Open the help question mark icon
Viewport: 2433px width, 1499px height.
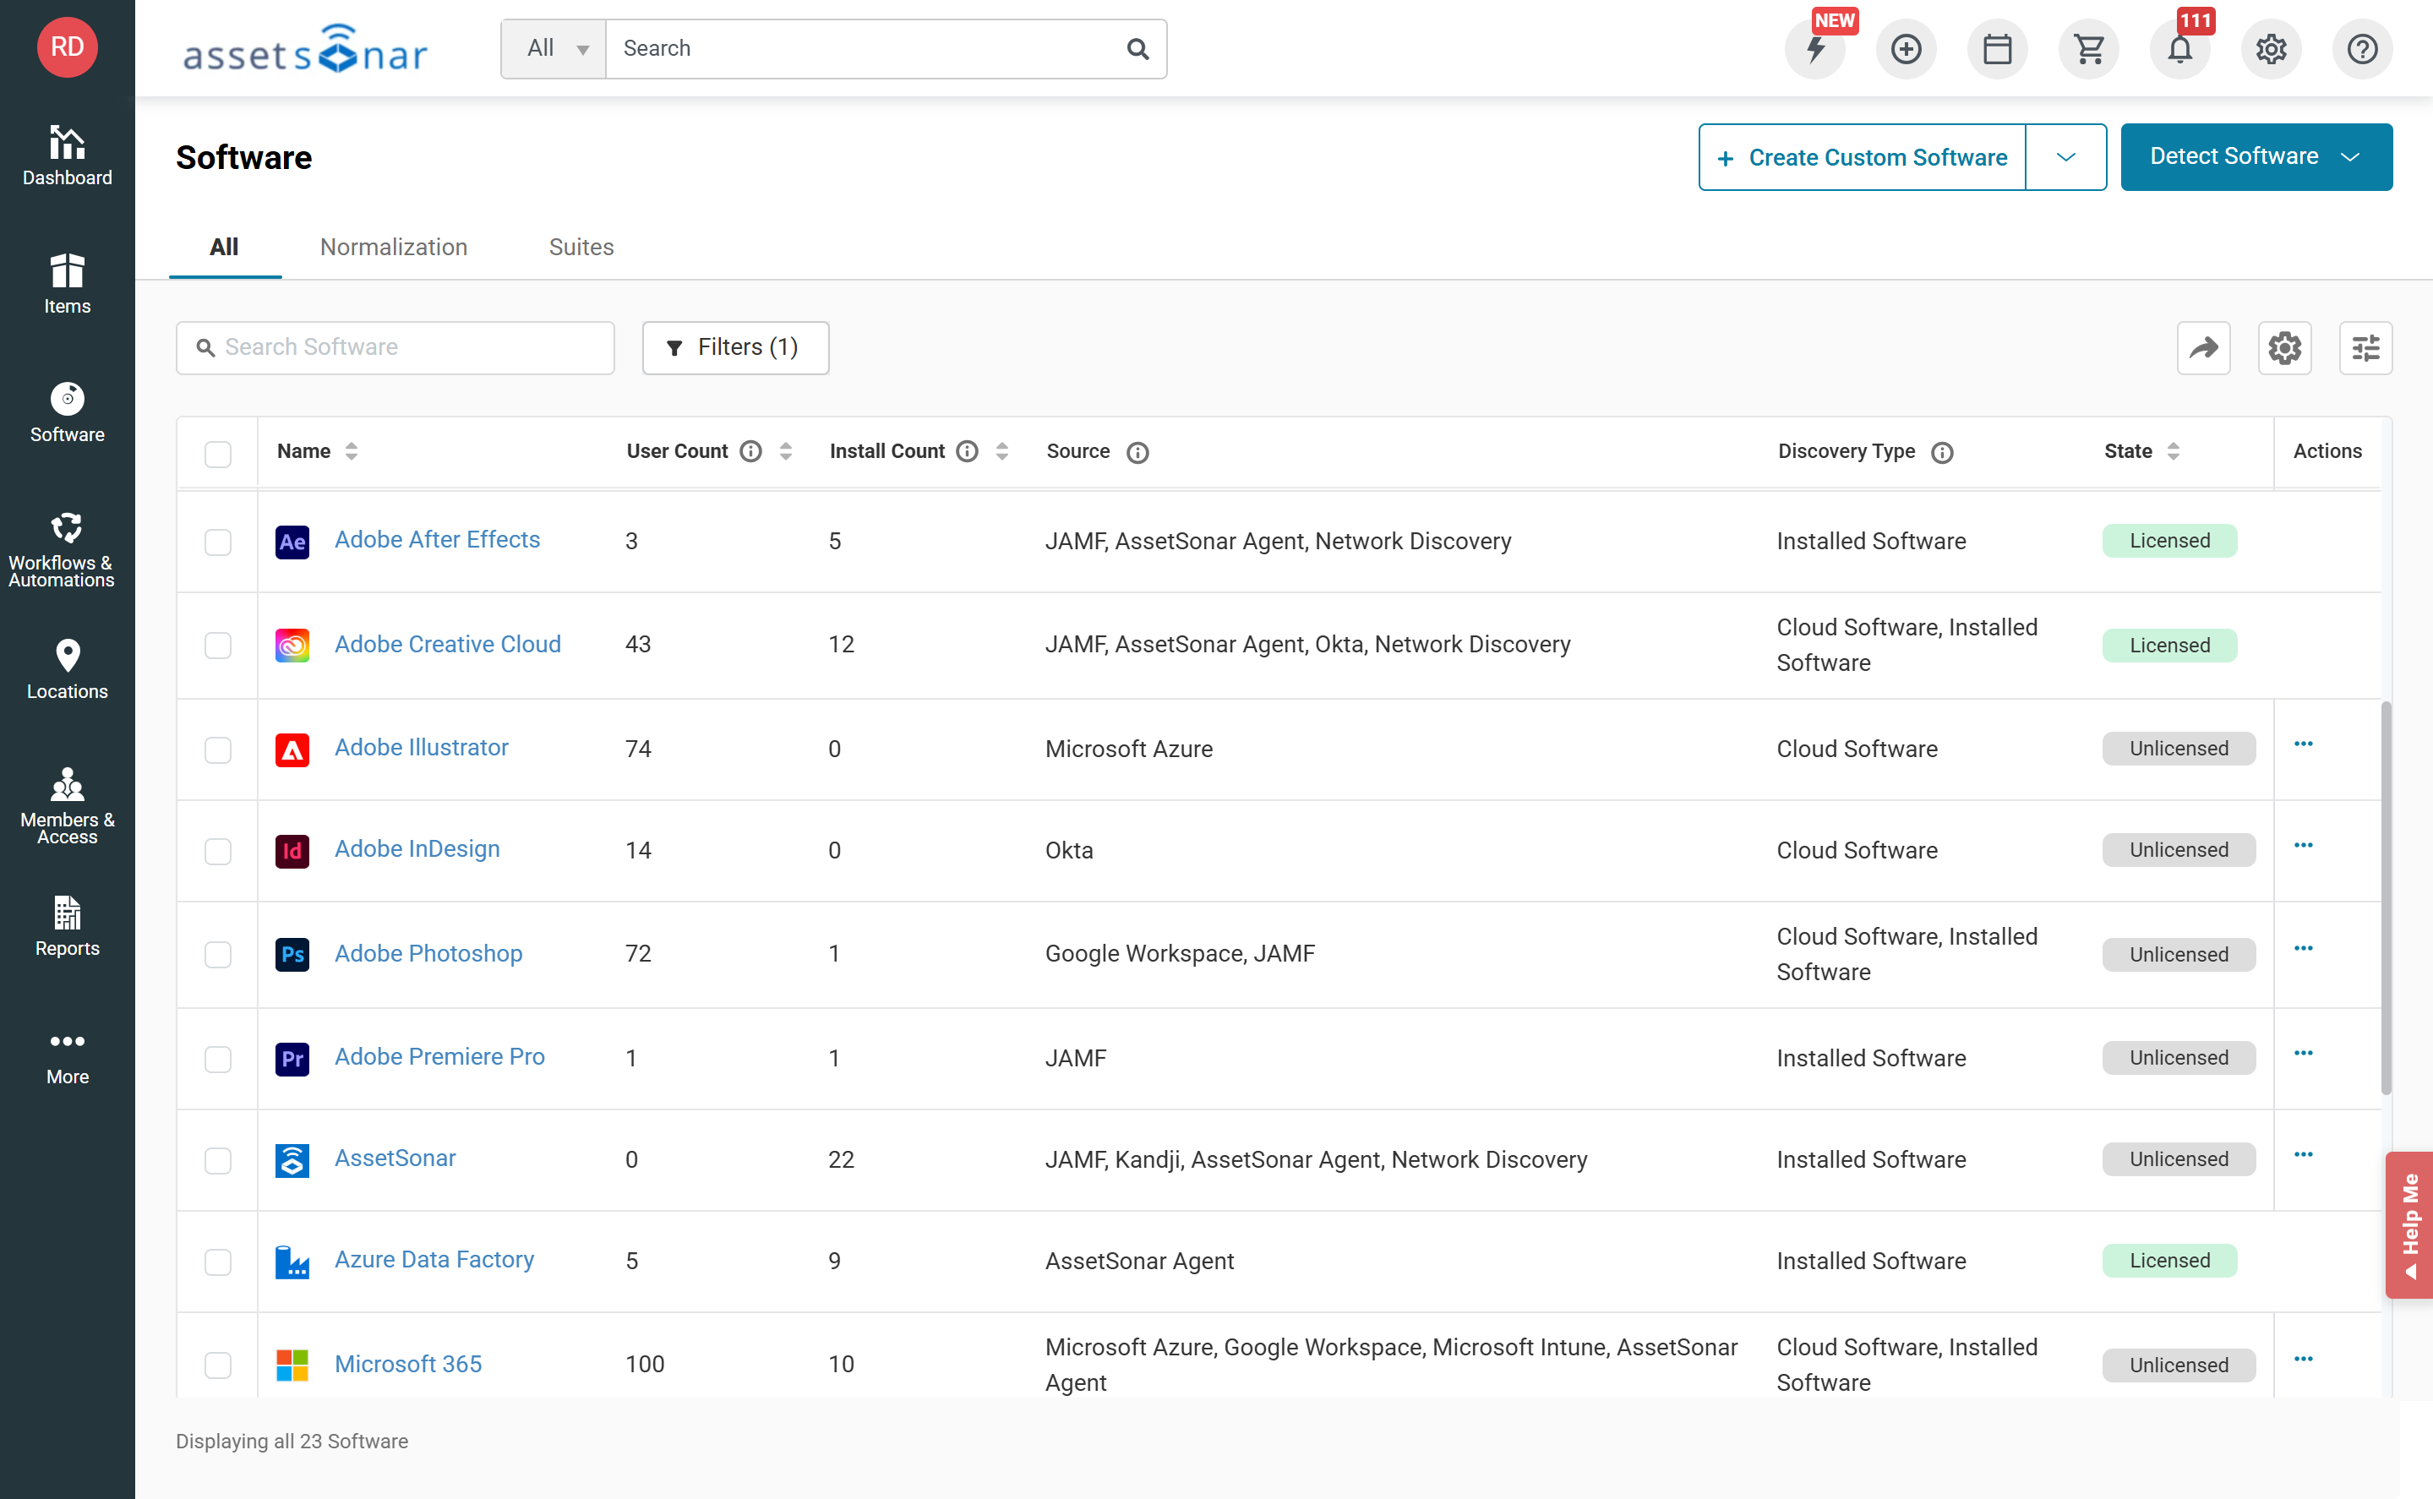(x=2362, y=48)
